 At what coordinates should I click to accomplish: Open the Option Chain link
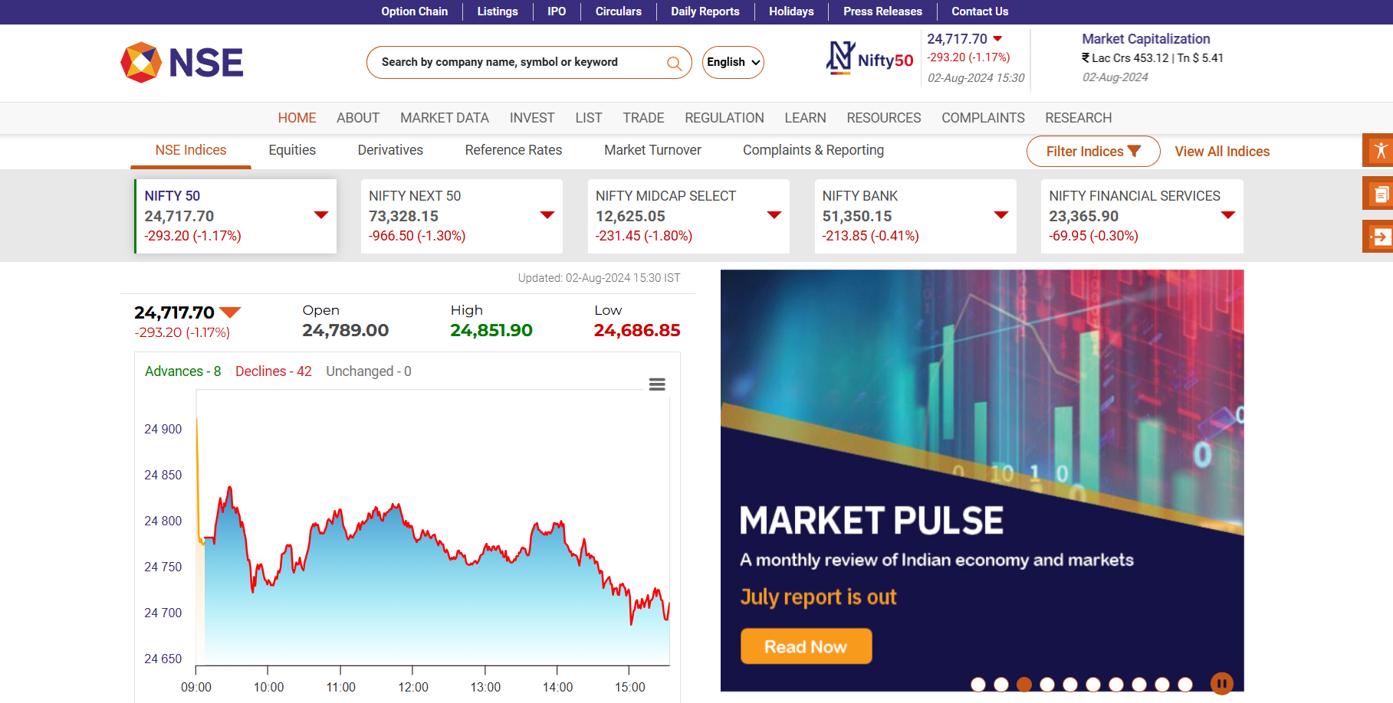[x=415, y=11]
